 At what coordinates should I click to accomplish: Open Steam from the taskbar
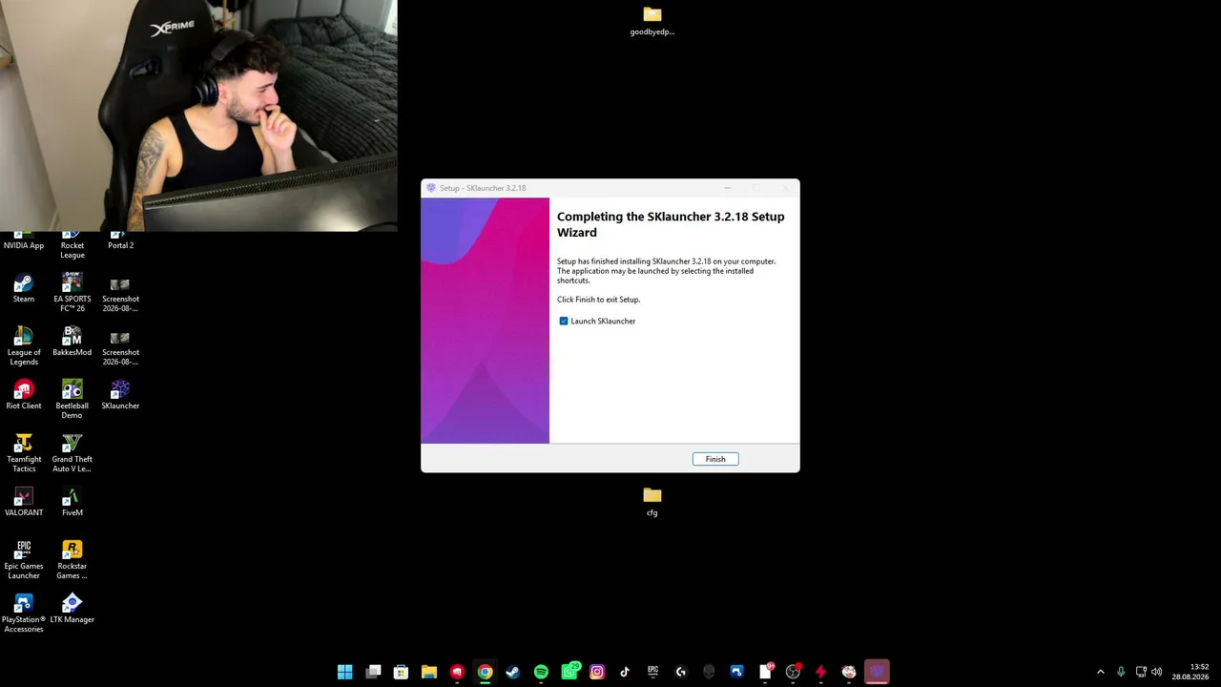[x=513, y=672]
